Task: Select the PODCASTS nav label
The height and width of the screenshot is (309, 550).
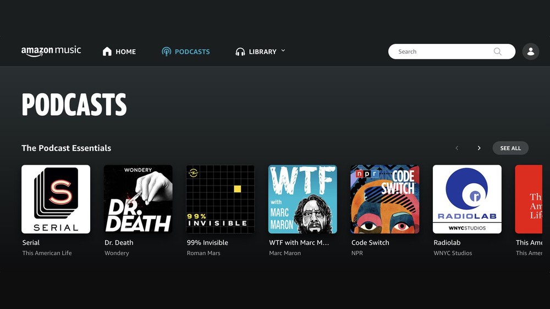Action: (x=192, y=52)
